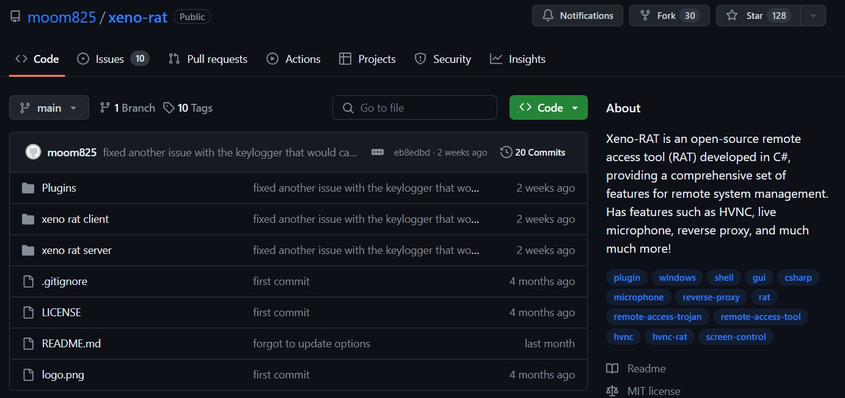Click the README.md file icon
Screen dimensions: 845x398
click(x=27, y=344)
